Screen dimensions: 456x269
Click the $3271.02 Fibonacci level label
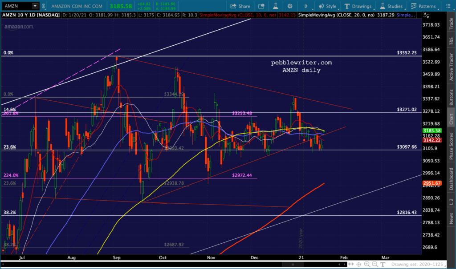(x=407, y=109)
